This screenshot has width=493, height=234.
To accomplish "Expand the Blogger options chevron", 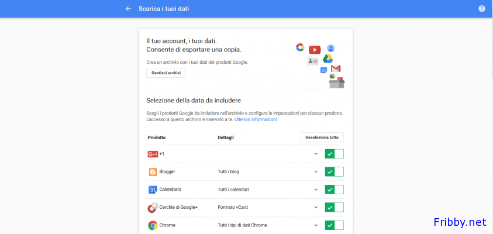I will tap(316, 172).
